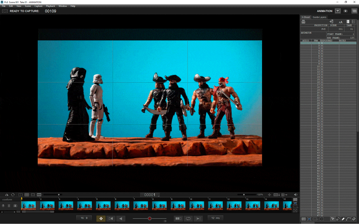Flip image with mirror icon
Image resolution: width=359 pixels, height=224 pixels.
[7, 195]
